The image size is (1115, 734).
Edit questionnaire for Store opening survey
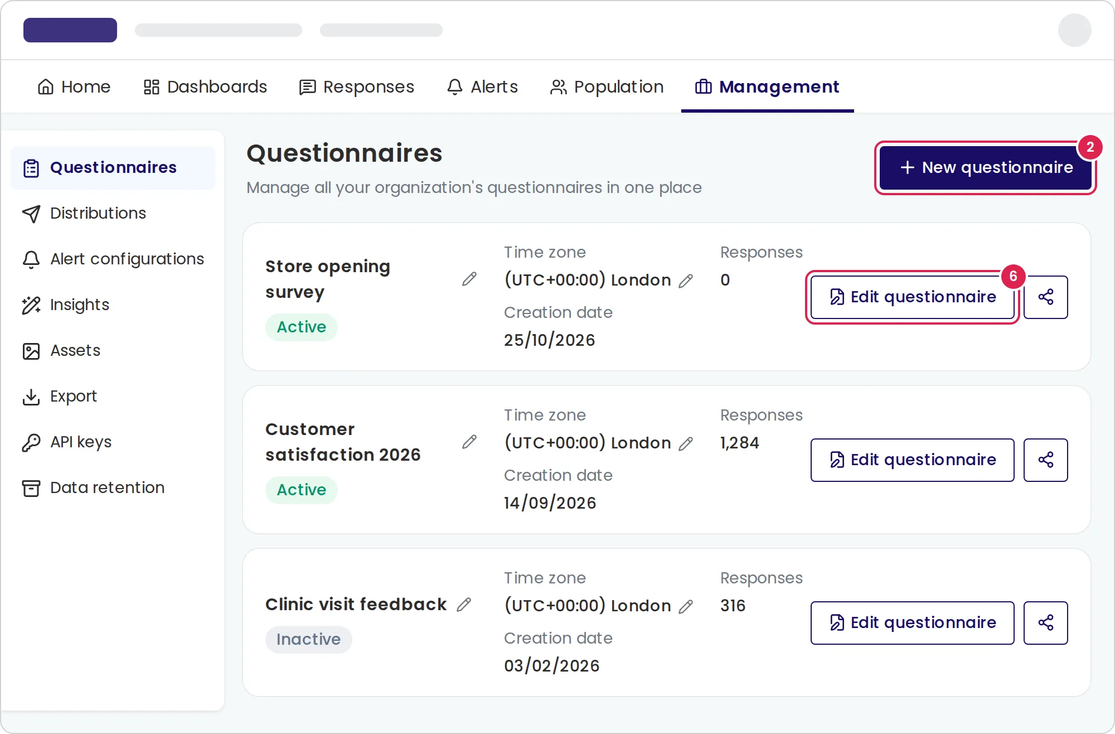(913, 297)
